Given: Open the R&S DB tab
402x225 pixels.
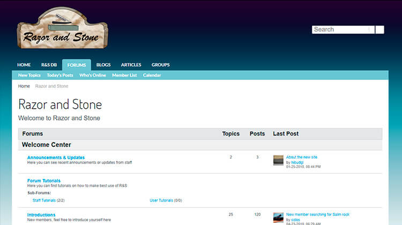Looking at the screenshot, I should (49, 65).
